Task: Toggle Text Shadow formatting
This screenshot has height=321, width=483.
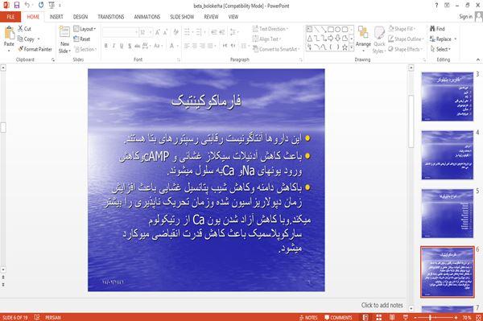Action: point(130,46)
